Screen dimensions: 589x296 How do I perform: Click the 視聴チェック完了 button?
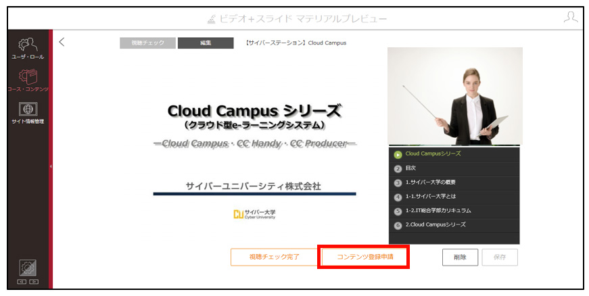pyautogui.click(x=275, y=257)
